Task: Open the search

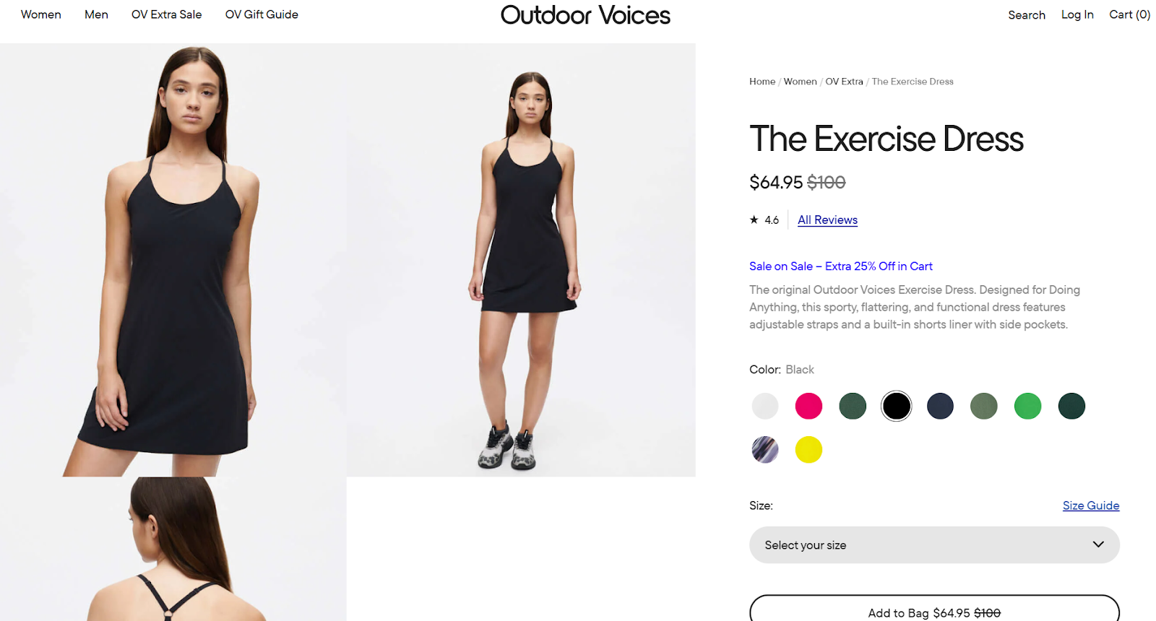Action: coord(1026,14)
